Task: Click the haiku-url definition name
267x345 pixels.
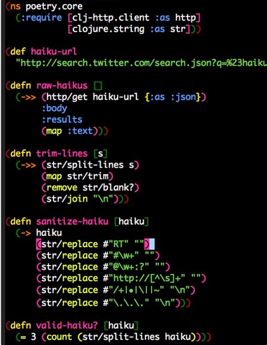Action: (54, 52)
